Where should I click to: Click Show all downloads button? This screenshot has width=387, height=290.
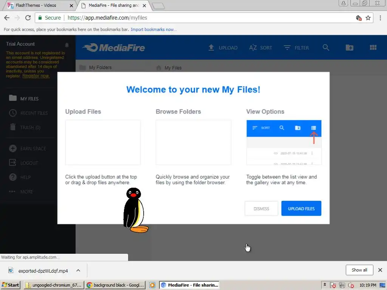pos(359,270)
